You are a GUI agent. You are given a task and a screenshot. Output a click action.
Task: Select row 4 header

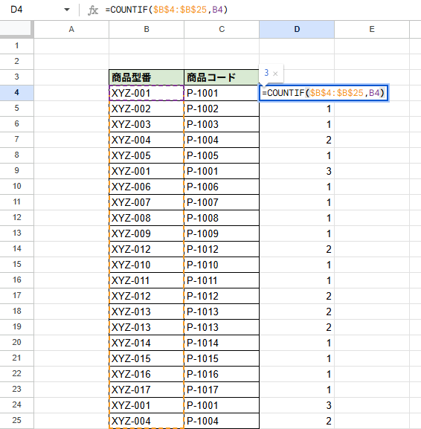coord(16,92)
